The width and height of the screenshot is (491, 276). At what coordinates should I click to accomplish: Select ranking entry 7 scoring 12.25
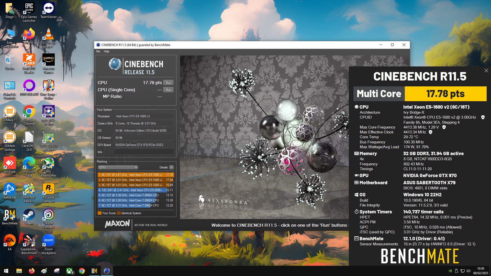click(136, 205)
